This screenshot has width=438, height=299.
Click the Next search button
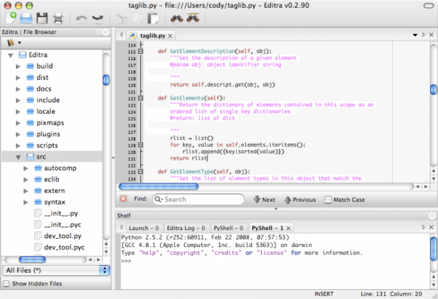coord(264,200)
